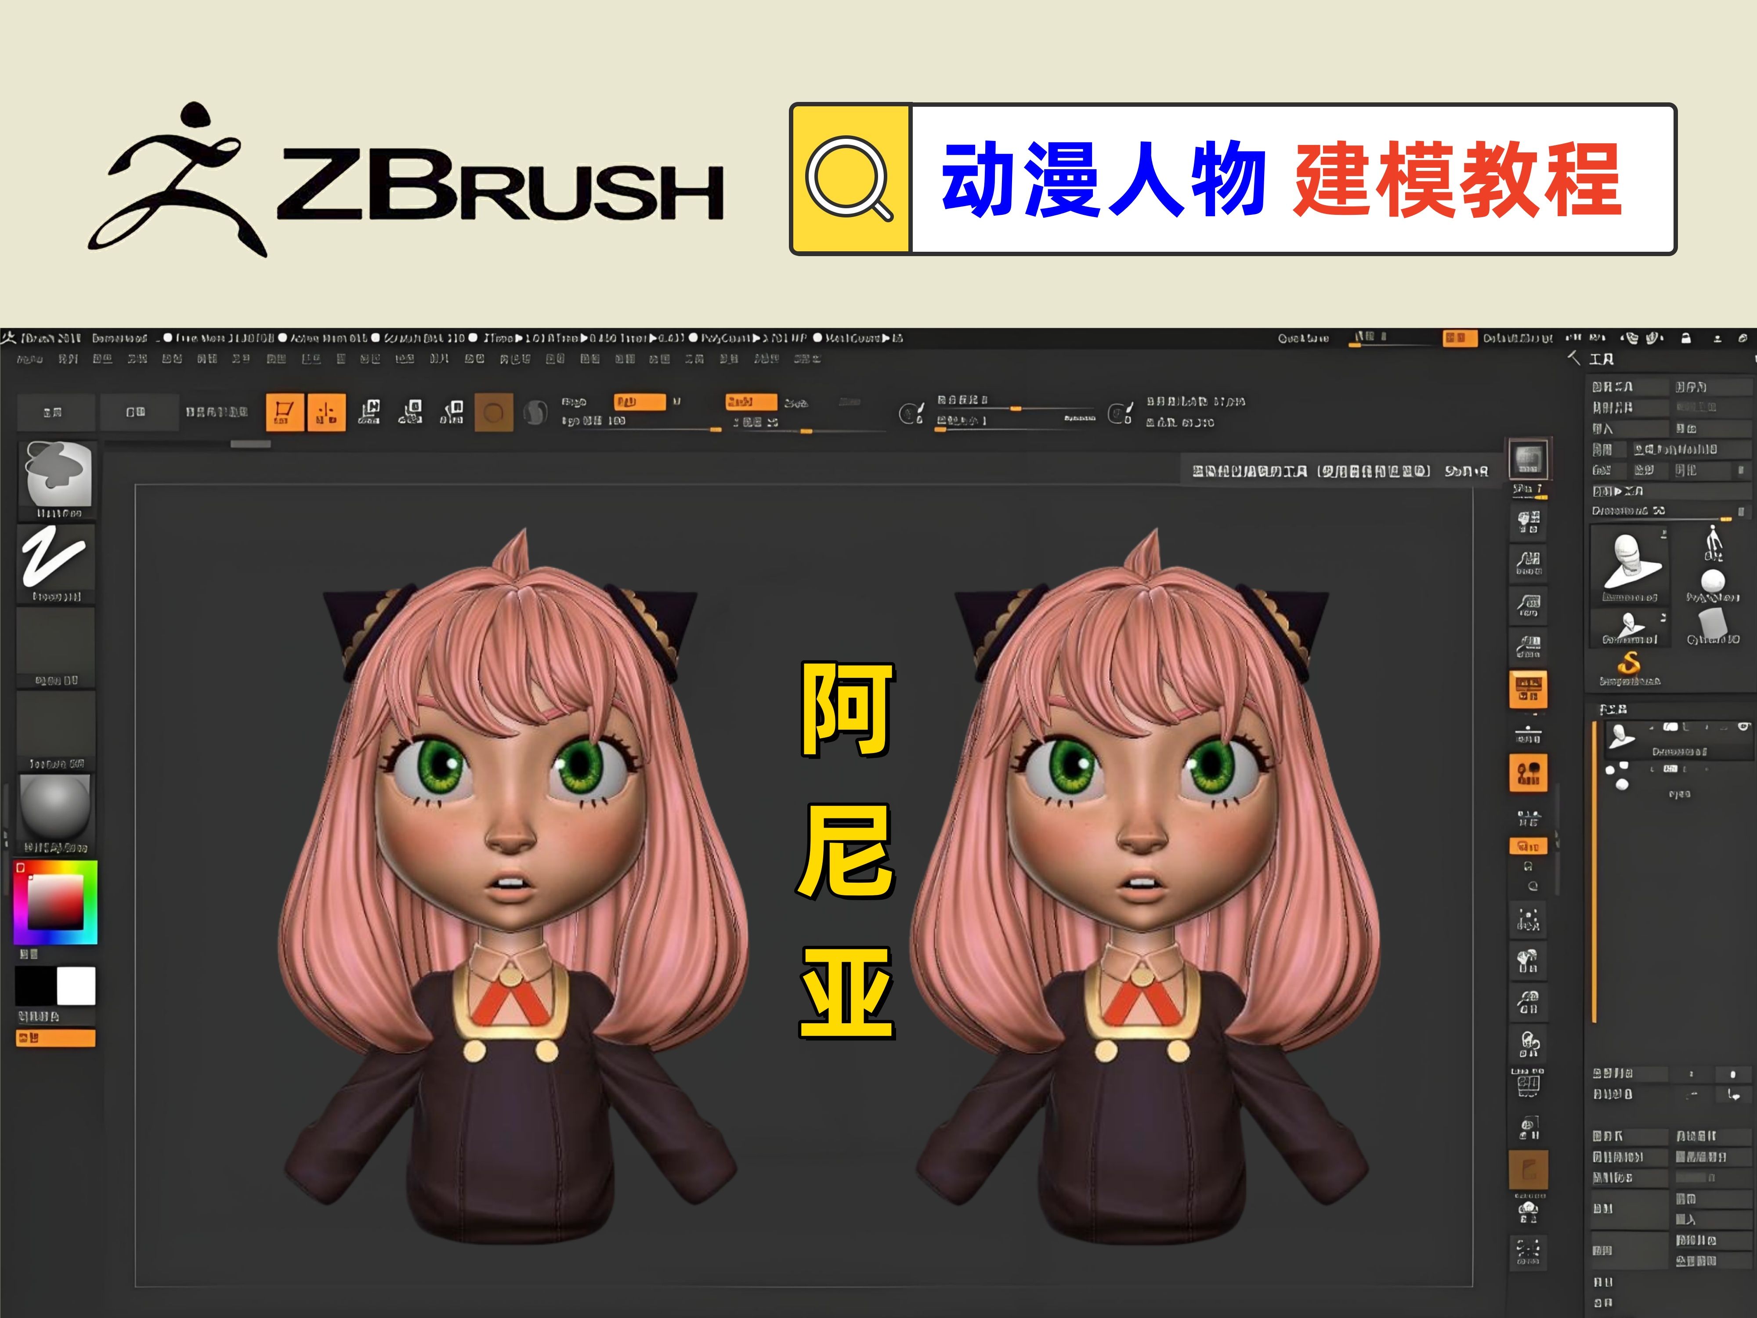Open the Z脚本 (ZScript) menu

(x=807, y=359)
